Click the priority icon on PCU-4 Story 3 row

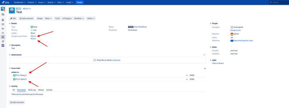(x=187, y=75)
